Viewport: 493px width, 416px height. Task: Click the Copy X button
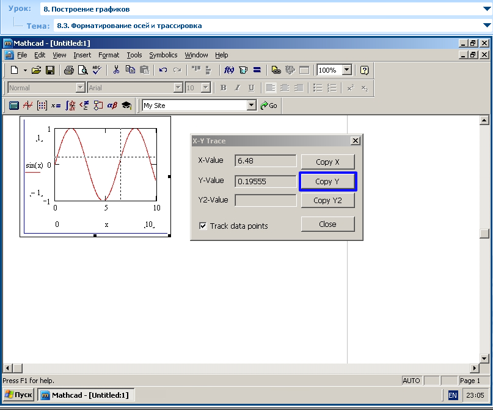(x=327, y=162)
